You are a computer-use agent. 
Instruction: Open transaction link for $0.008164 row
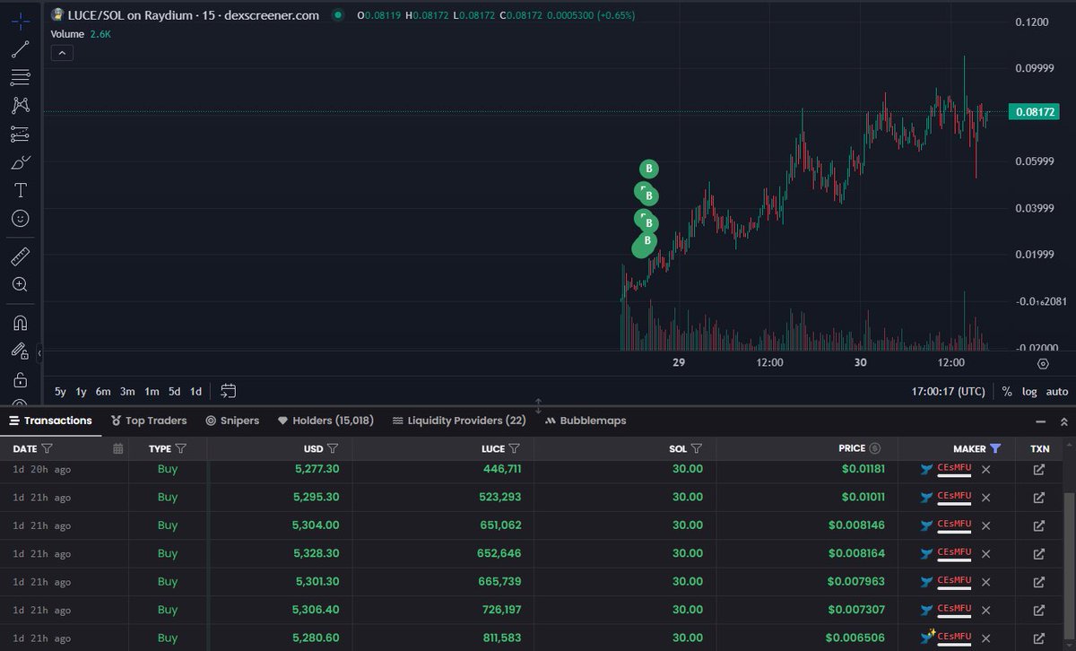tap(1039, 553)
